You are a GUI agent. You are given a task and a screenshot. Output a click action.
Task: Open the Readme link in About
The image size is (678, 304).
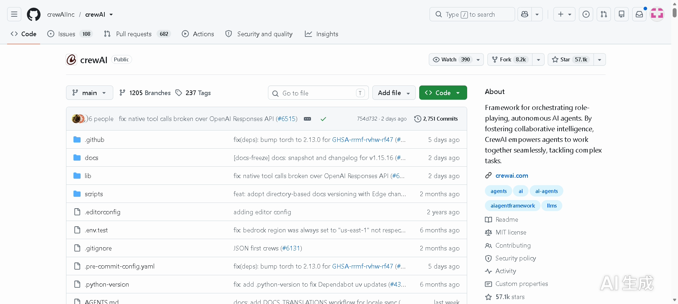point(502,220)
